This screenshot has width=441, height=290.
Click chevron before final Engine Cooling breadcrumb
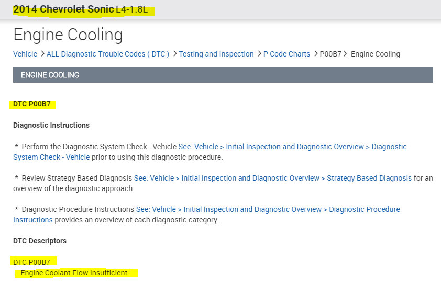[x=346, y=54]
